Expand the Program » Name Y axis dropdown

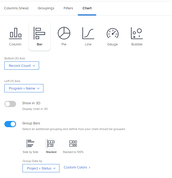click(x=24, y=88)
